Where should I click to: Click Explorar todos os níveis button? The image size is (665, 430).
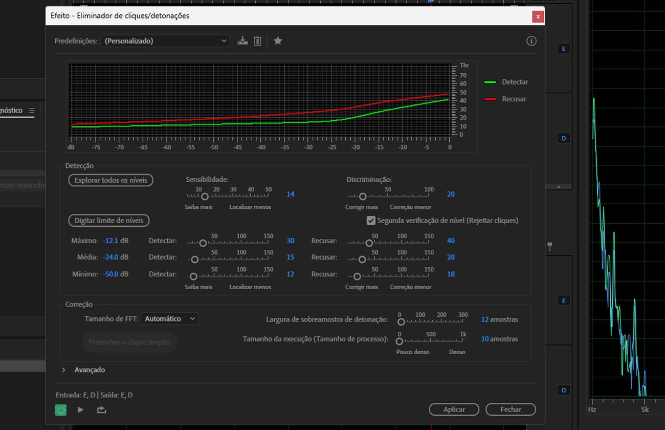(110, 180)
